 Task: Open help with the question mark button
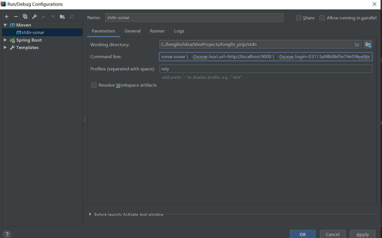coord(7,234)
